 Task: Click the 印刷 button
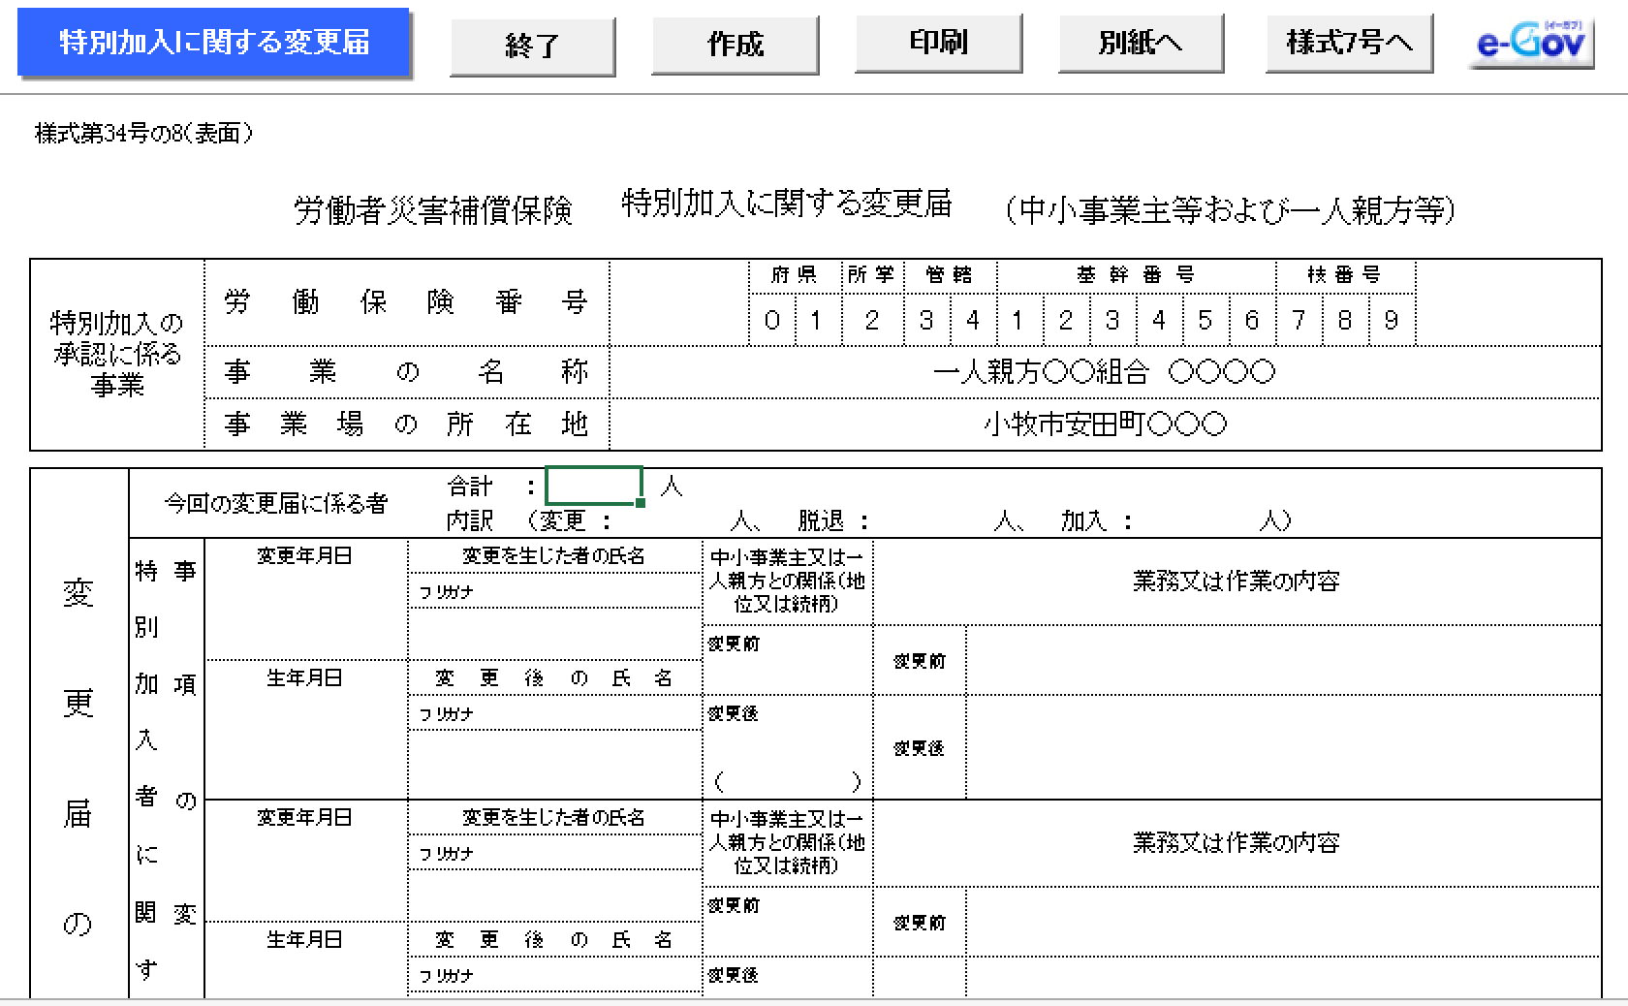click(x=938, y=43)
